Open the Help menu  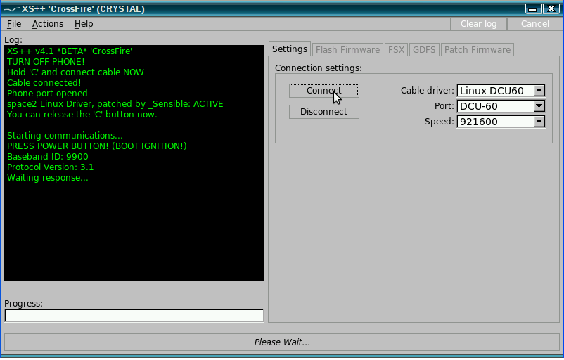pyautogui.click(x=84, y=24)
